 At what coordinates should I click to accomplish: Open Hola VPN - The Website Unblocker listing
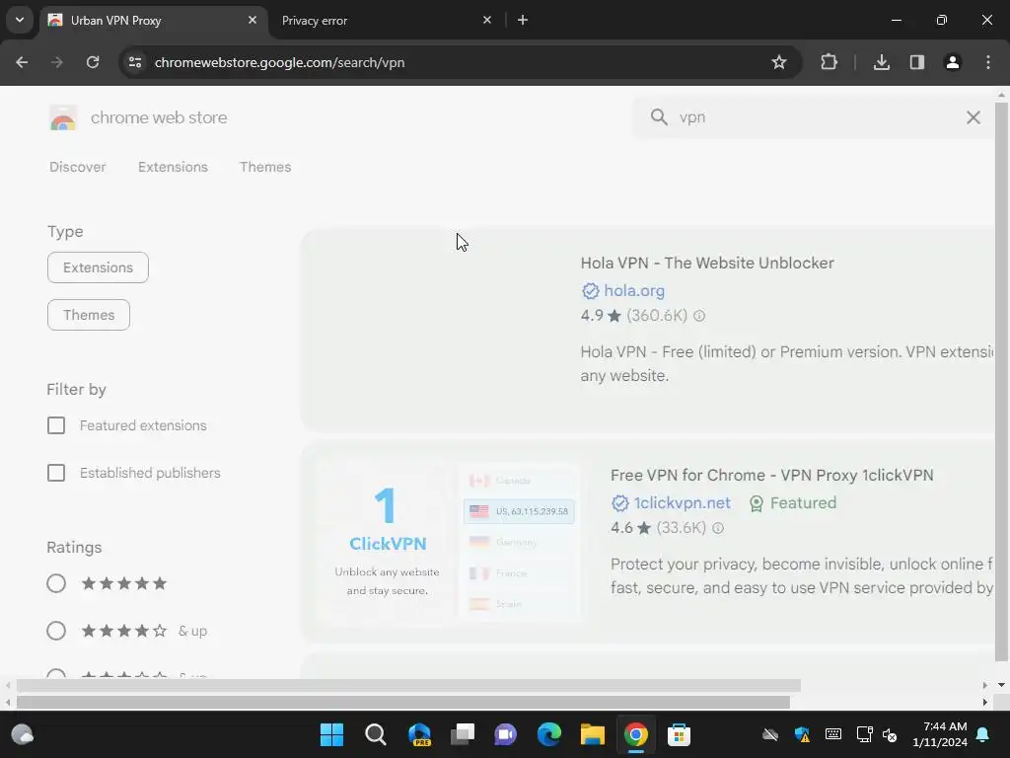point(707,263)
